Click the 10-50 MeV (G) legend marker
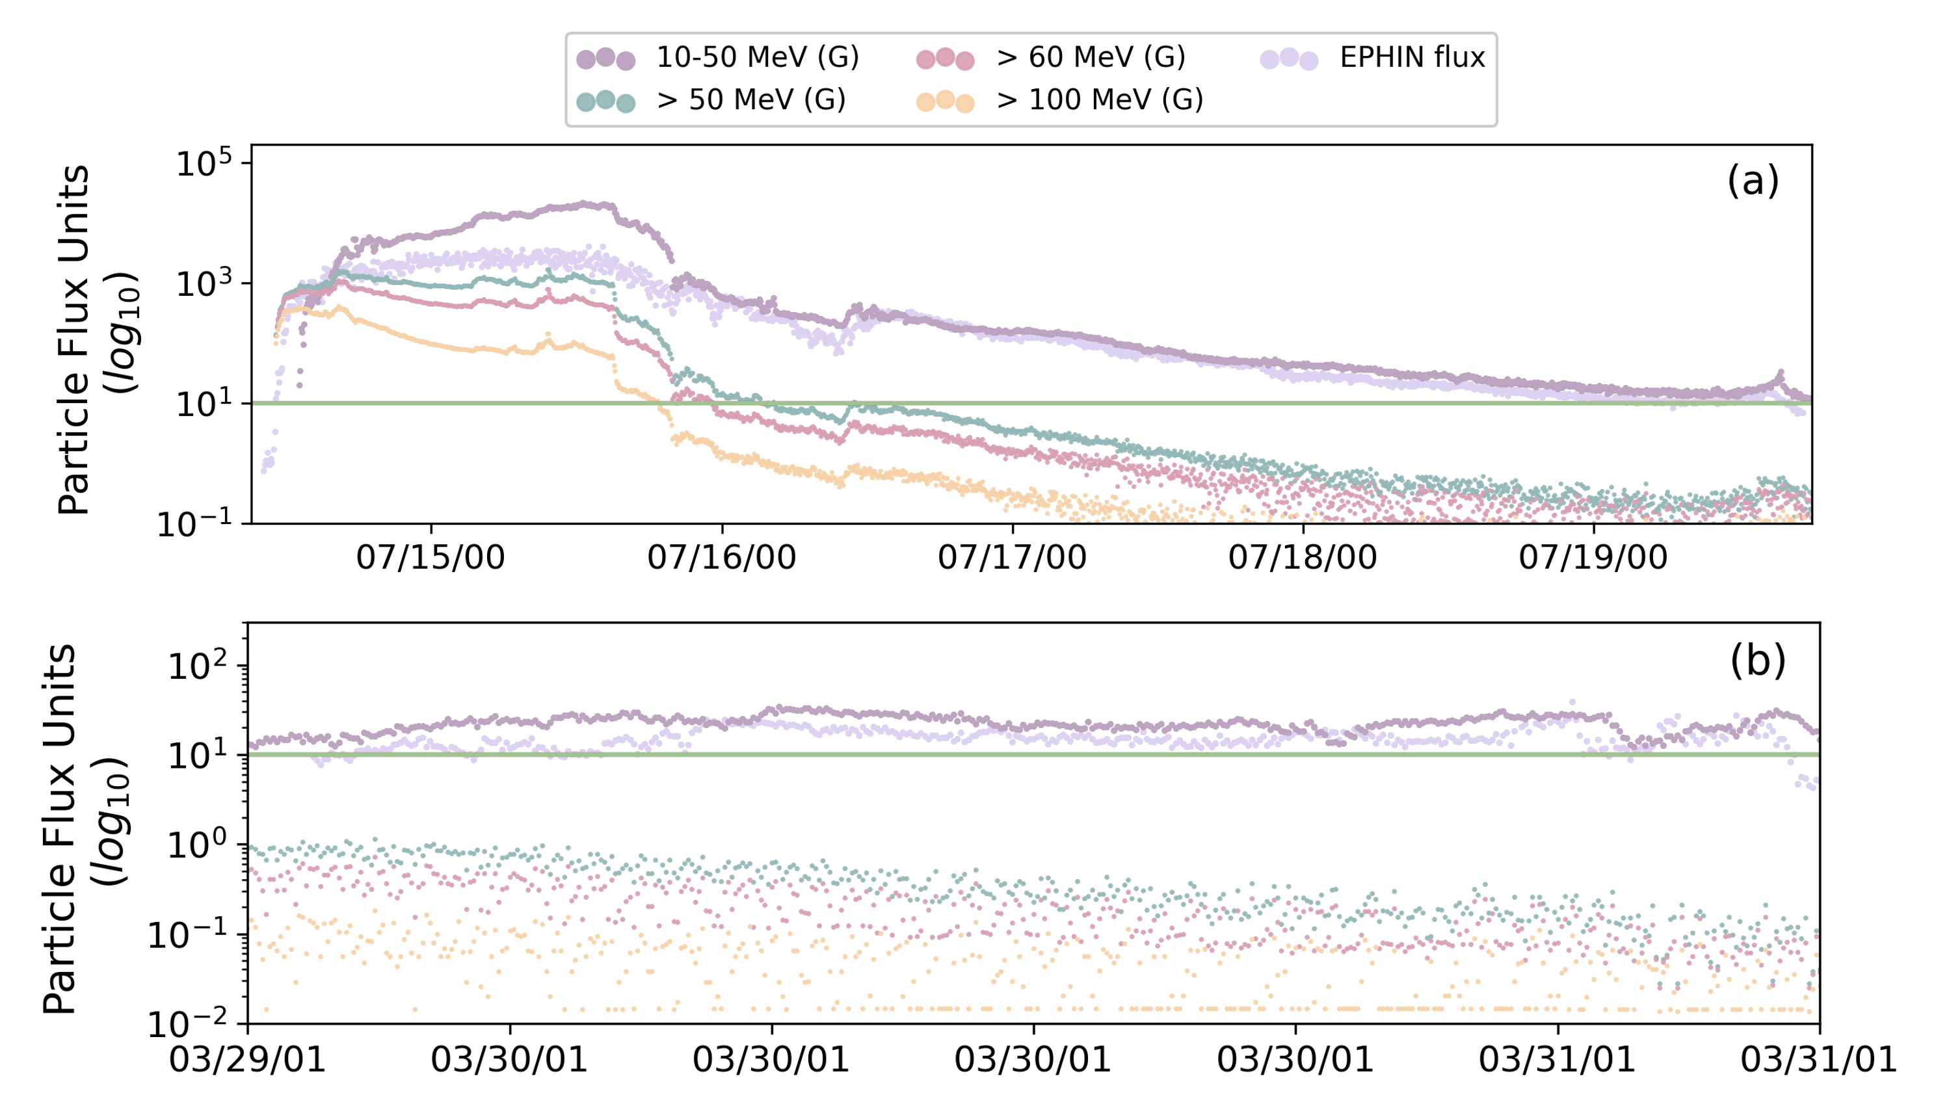The width and height of the screenshot is (1934, 1117). pos(606,59)
